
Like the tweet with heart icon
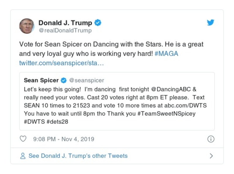point(23,139)
